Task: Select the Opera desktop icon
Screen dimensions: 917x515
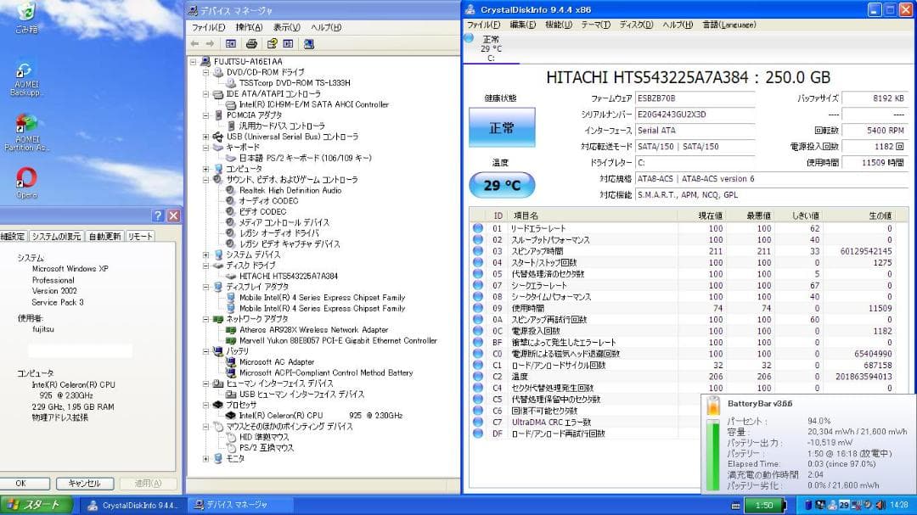Action: (26, 183)
